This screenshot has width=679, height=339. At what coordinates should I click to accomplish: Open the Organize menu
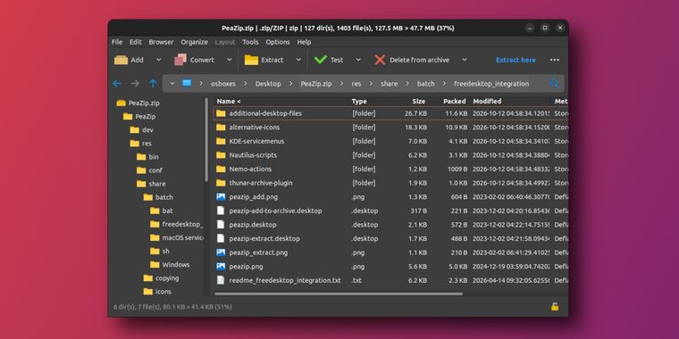(195, 42)
